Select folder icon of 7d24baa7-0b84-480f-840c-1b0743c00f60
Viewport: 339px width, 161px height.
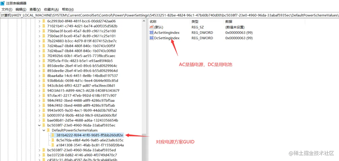(x=44, y=51)
